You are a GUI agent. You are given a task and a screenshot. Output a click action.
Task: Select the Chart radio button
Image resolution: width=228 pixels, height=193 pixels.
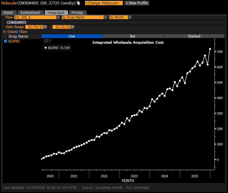[16, 32]
